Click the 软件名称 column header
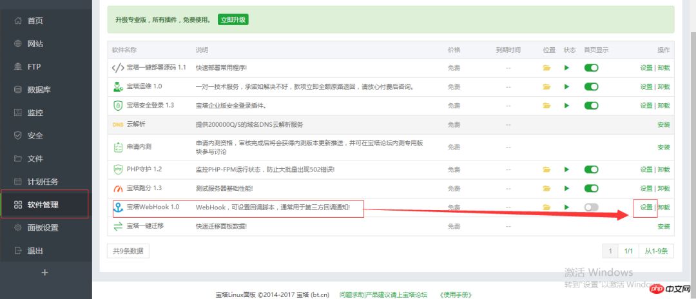Viewport: 696px width, 299px height. coord(124,50)
